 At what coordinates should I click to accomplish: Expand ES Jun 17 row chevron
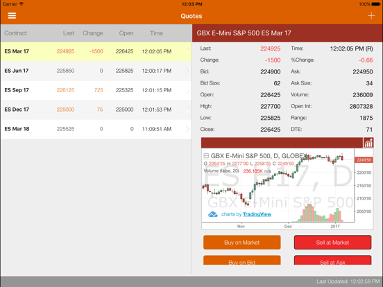(187, 71)
